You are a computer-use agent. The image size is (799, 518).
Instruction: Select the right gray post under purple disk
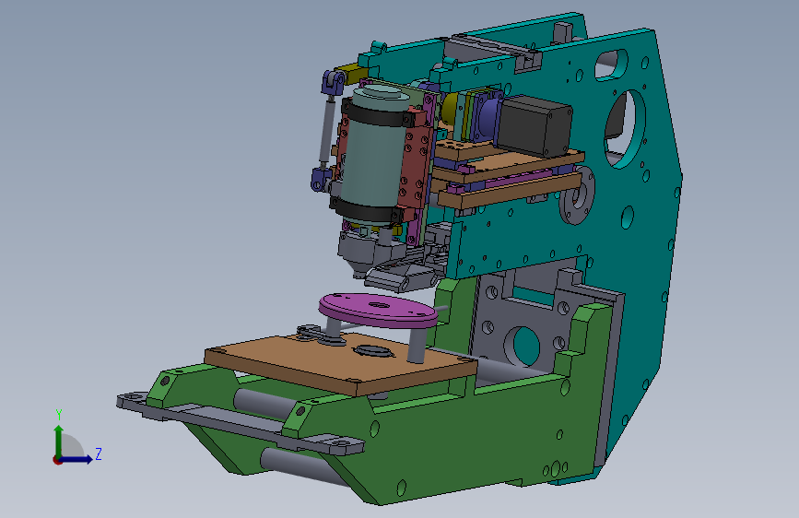(417, 345)
